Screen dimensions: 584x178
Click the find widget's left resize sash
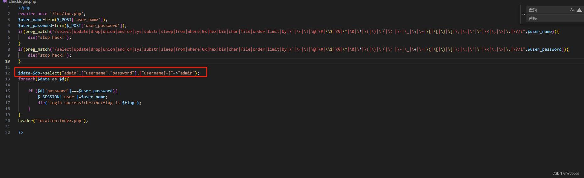pos(521,14)
